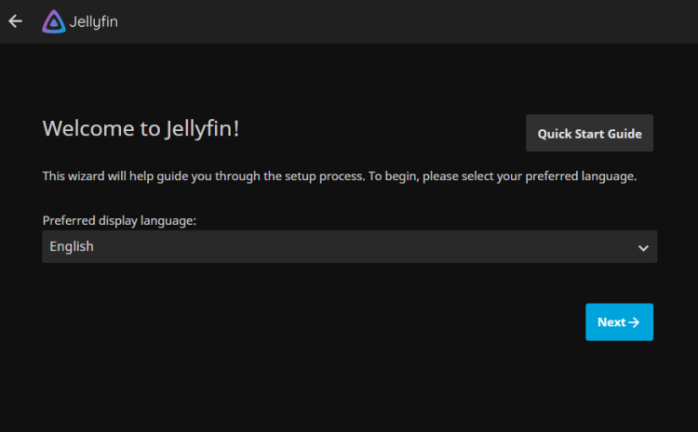
Task: Click the Jellyfin logo in header
Action: tap(80, 21)
